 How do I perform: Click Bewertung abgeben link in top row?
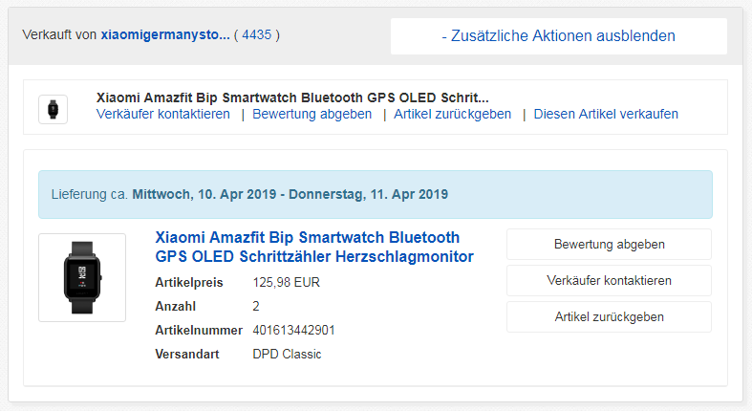[x=312, y=114]
